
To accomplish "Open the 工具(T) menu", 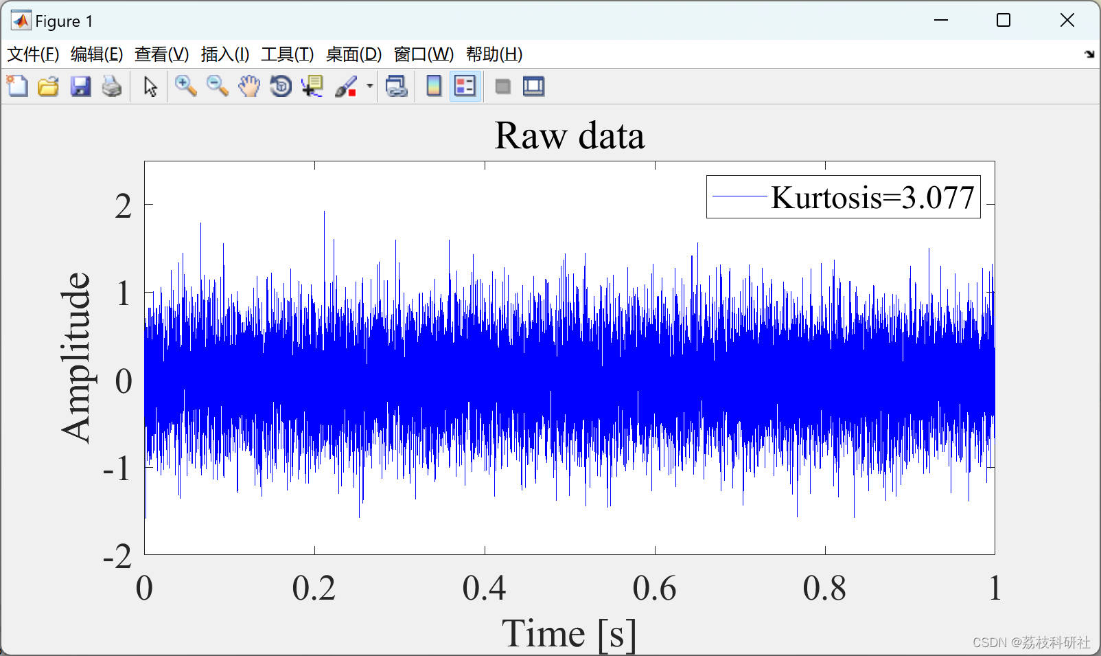I will pos(288,54).
